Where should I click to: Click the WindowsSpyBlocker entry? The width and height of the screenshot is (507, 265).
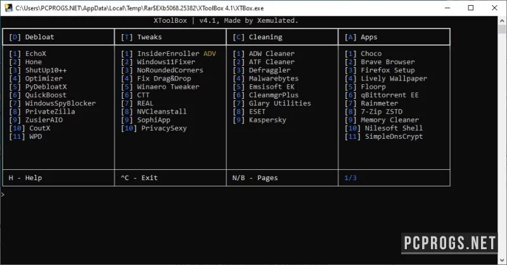[53, 103]
